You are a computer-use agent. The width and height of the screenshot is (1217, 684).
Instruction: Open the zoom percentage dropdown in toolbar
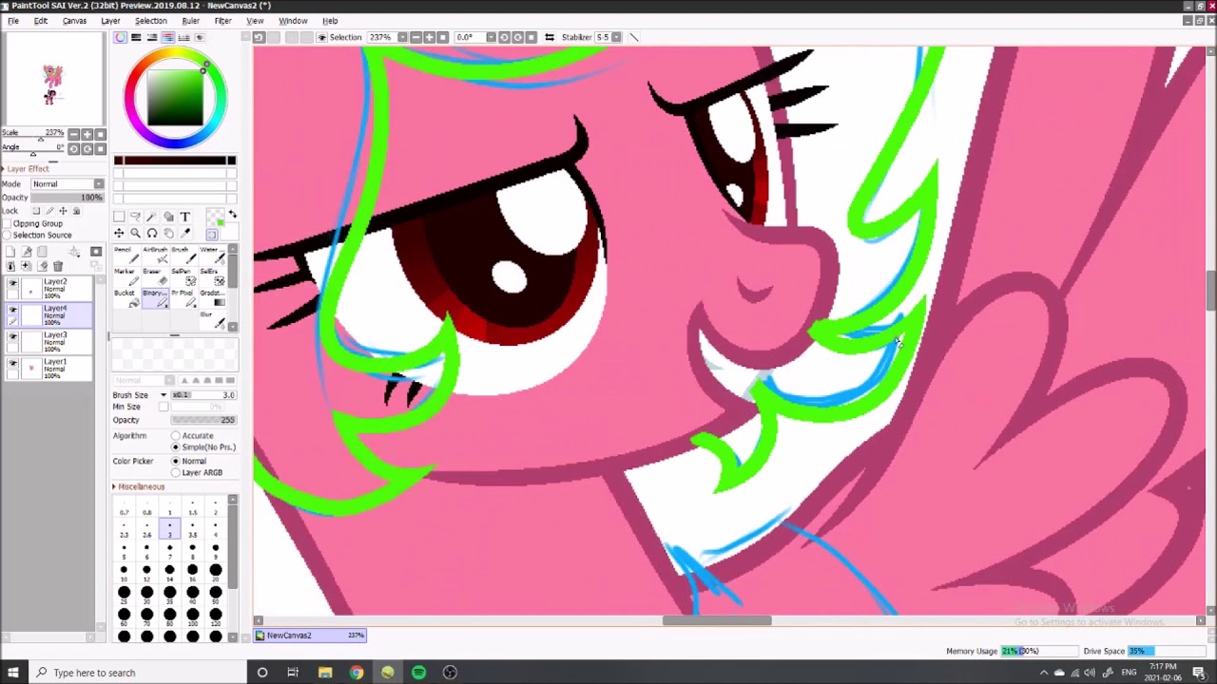tap(402, 37)
